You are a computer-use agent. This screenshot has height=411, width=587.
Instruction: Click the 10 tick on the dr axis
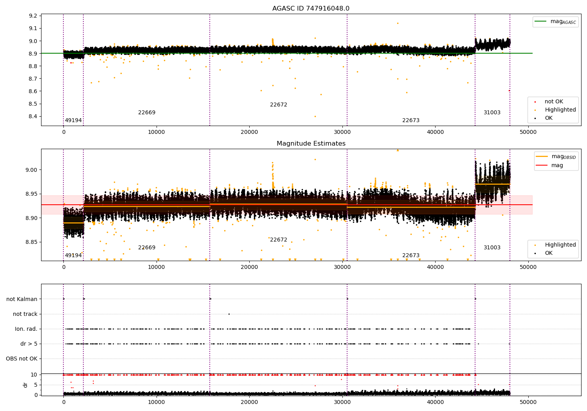(x=34, y=375)
